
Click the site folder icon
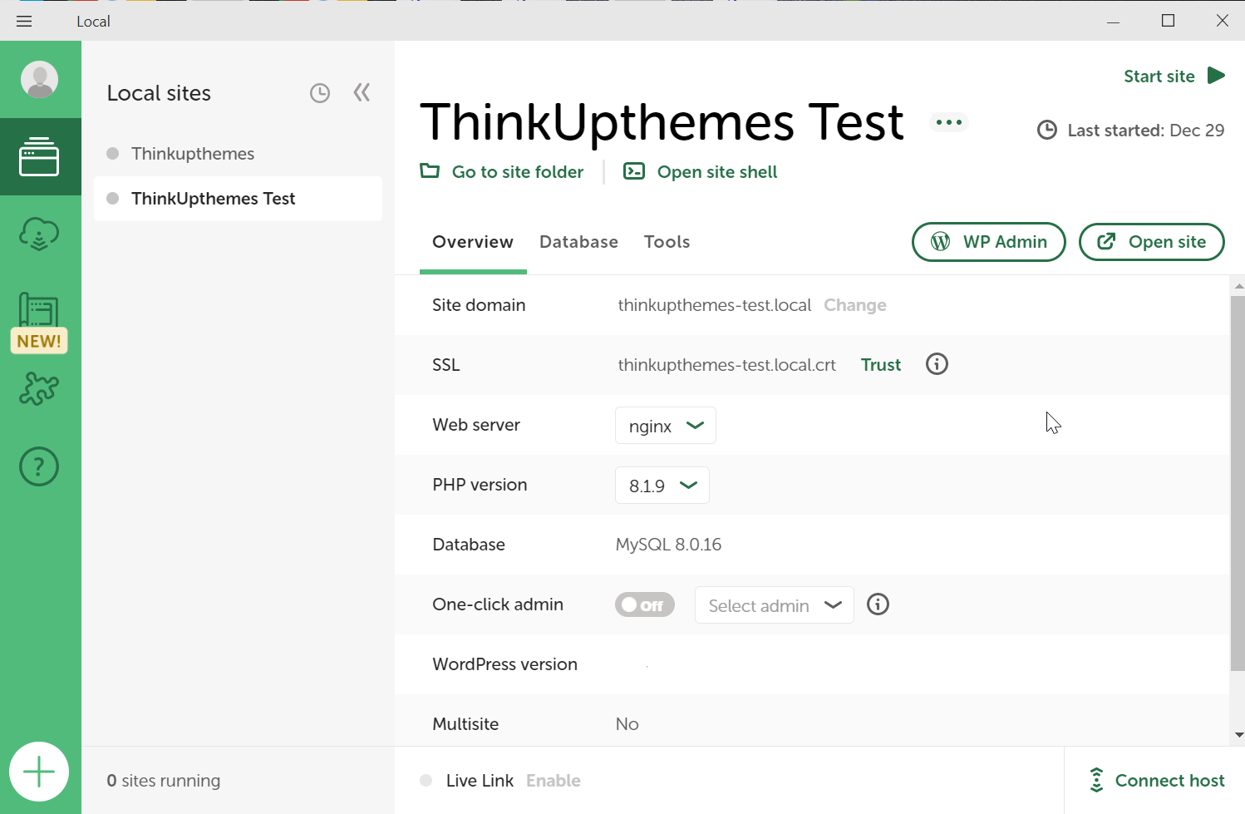pos(430,171)
